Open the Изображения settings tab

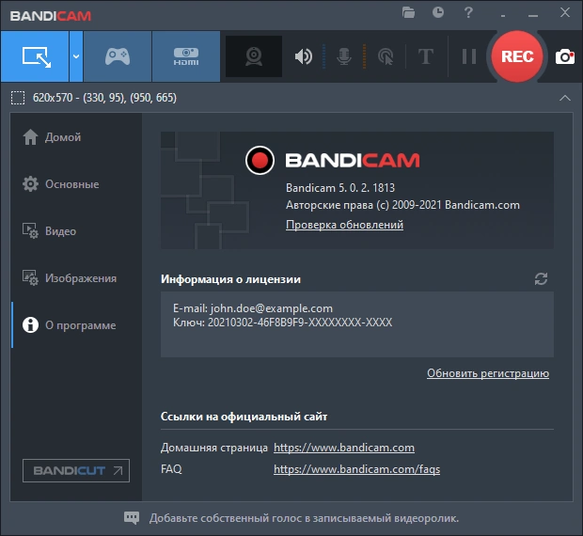[76, 278]
